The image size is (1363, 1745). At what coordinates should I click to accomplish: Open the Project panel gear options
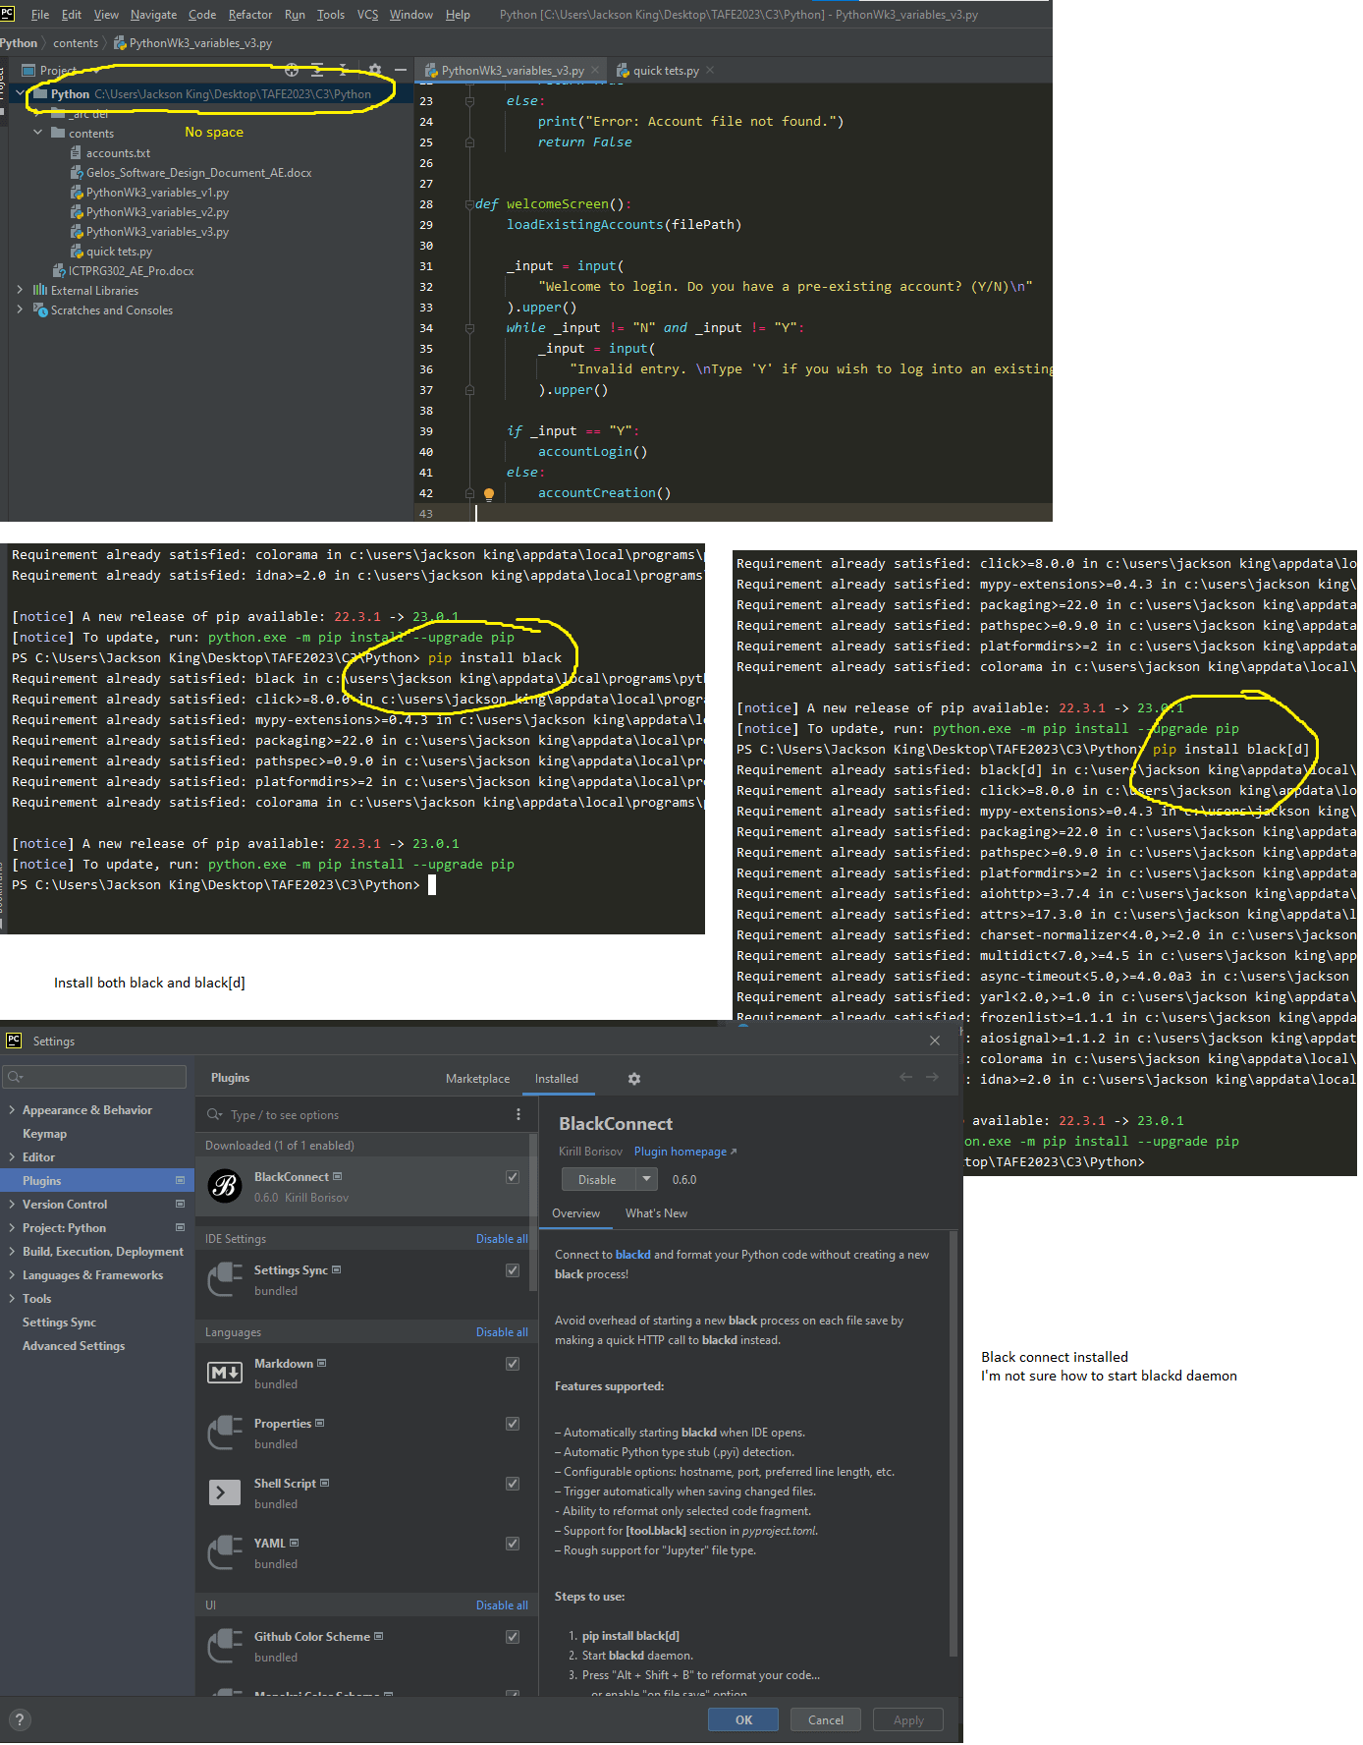(374, 70)
